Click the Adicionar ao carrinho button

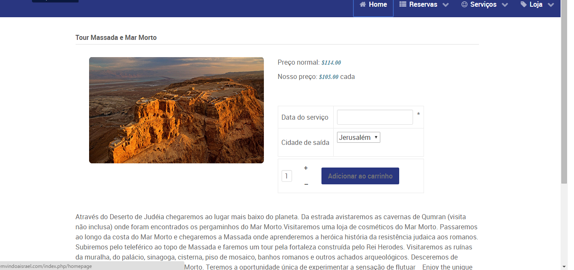(x=360, y=176)
